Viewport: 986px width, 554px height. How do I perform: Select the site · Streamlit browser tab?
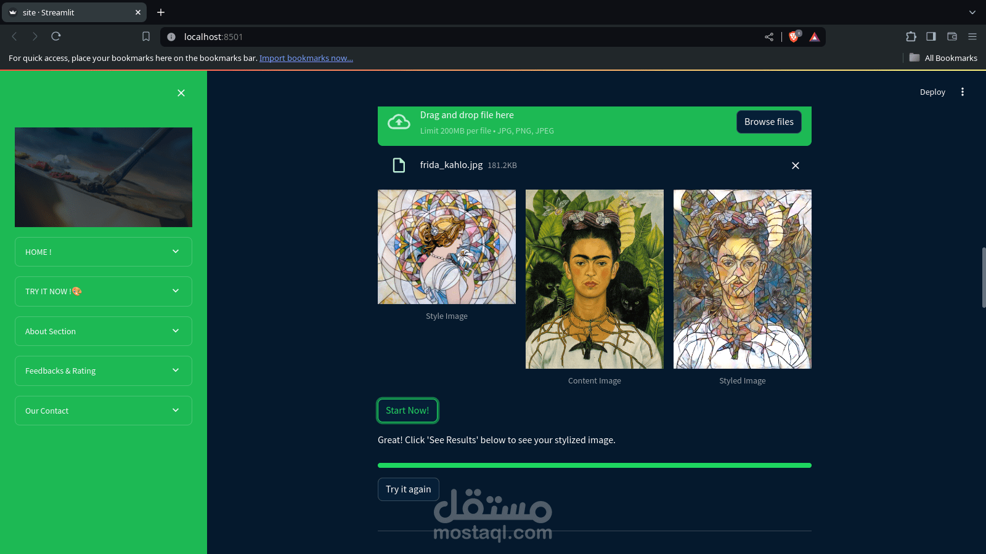pos(74,12)
